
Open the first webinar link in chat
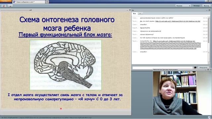[178, 21]
